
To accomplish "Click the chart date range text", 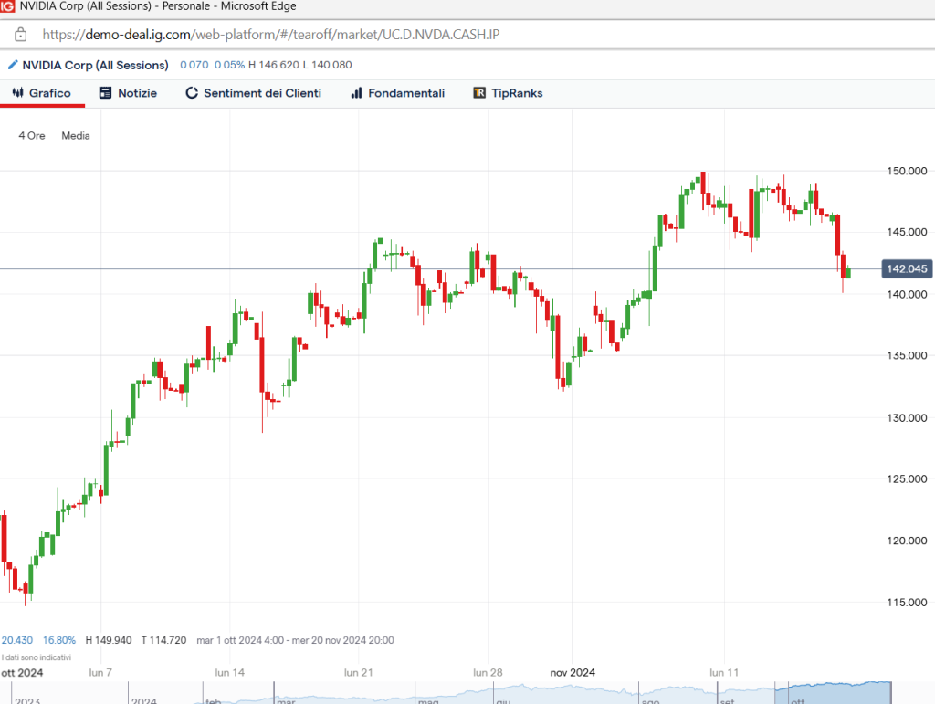I will tap(295, 640).
